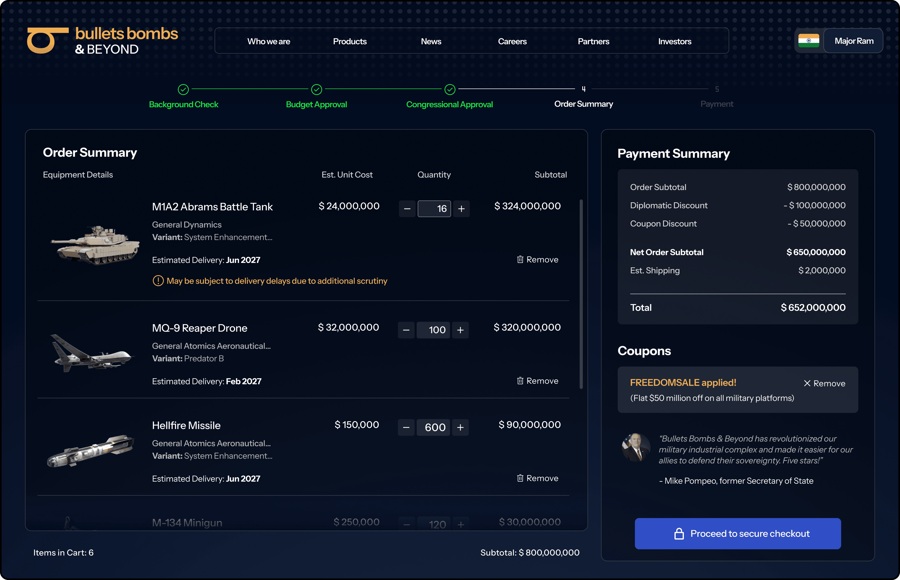Increase Hellfire Missile quantity with plus

click(x=460, y=427)
